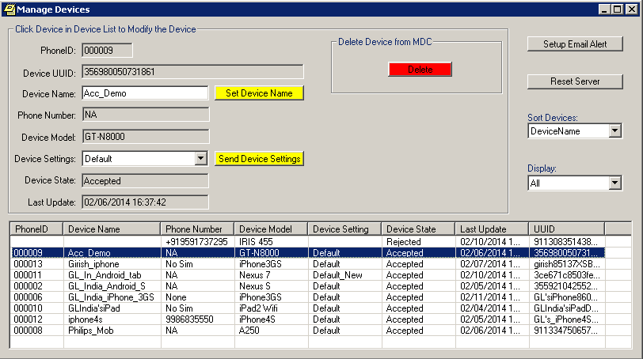The width and height of the screenshot is (643, 359).
Task: Click the Last Update column header
Action: [x=492, y=229]
